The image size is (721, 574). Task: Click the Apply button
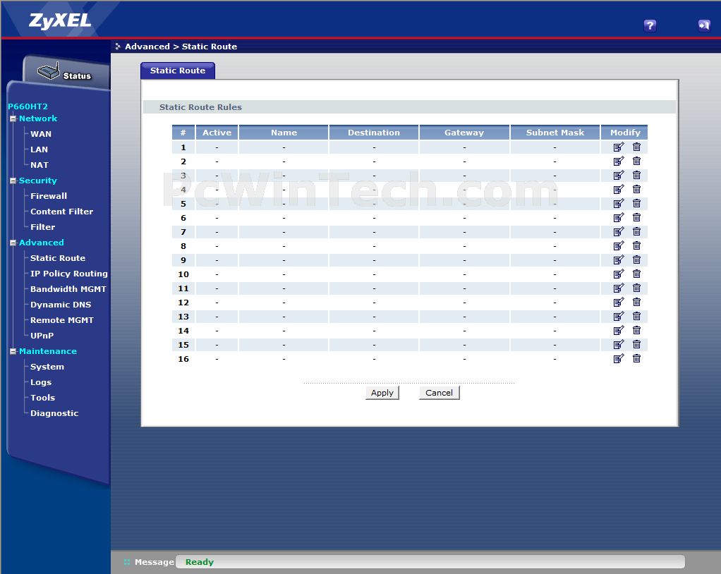(382, 393)
